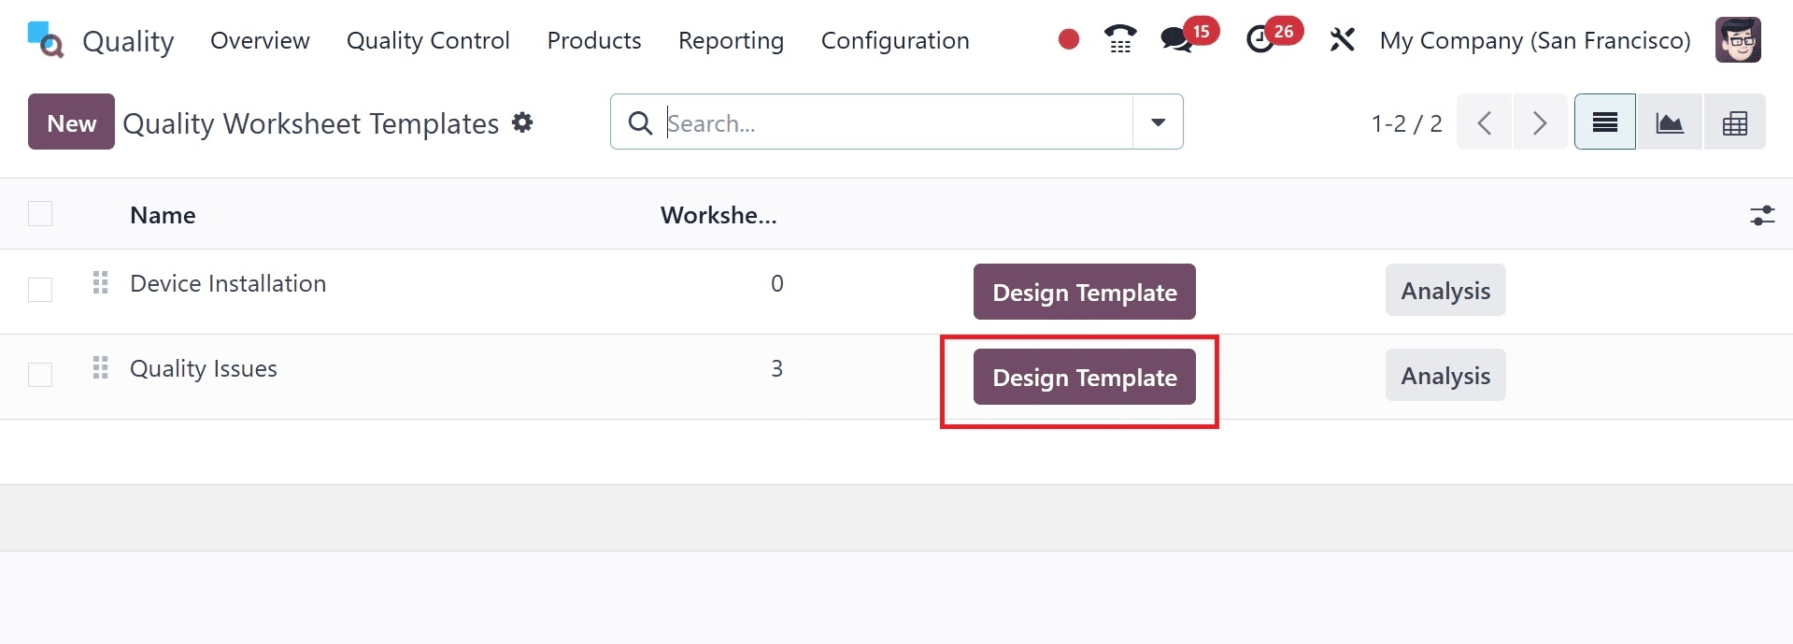Check the Device Installation row checkbox
This screenshot has height=644, width=1793.
tap(40, 290)
